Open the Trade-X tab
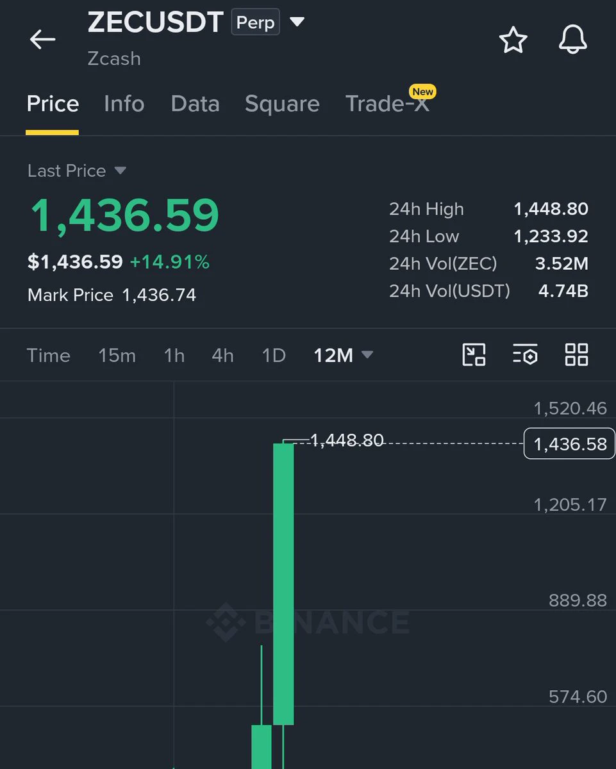The image size is (616, 769). pos(387,104)
